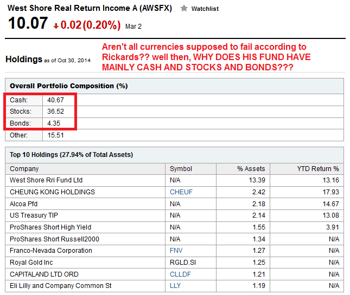Select the Royal Gold Inc company name

[31, 263]
